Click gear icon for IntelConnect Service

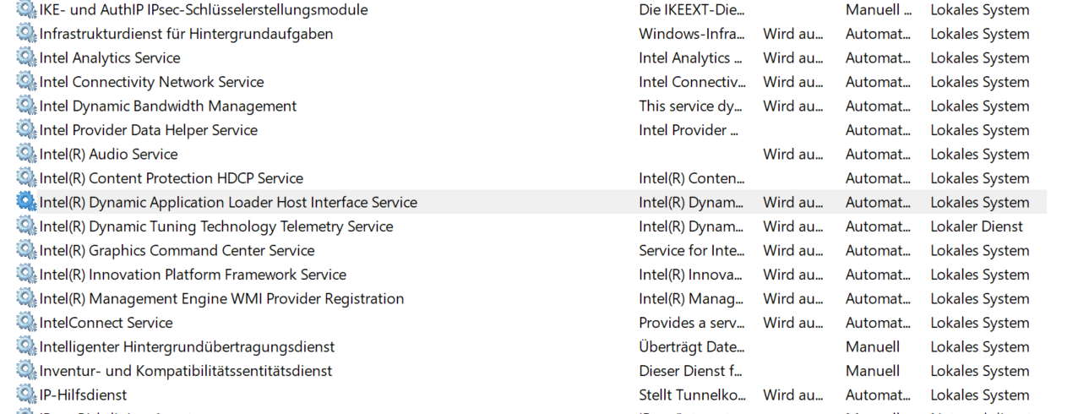[x=26, y=323]
